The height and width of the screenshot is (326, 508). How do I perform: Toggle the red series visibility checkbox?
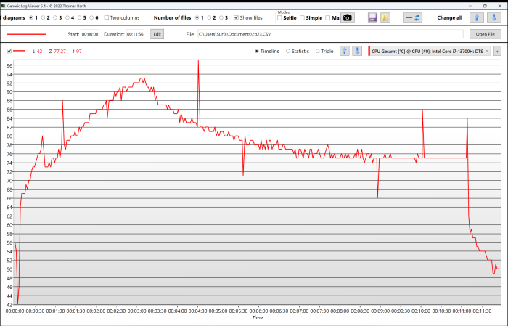pyautogui.click(x=9, y=51)
